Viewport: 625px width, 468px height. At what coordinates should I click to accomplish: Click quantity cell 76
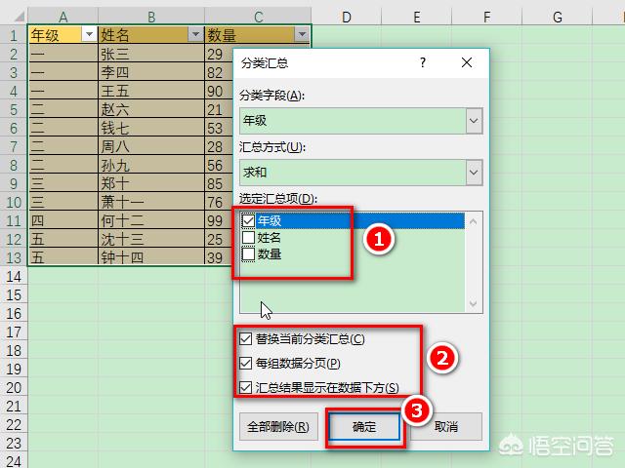coord(219,202)
